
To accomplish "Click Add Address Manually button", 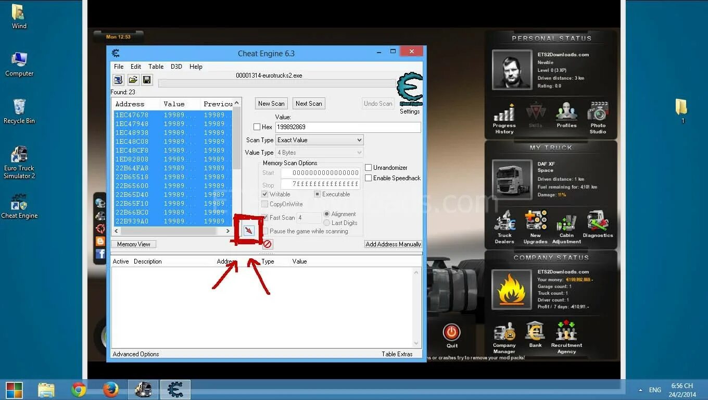I will [393, 244].
